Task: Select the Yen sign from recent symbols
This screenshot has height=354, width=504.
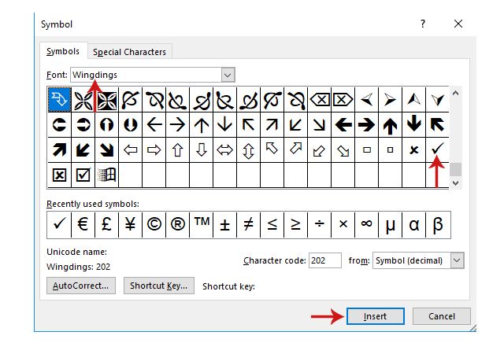Action: [130, 224]
